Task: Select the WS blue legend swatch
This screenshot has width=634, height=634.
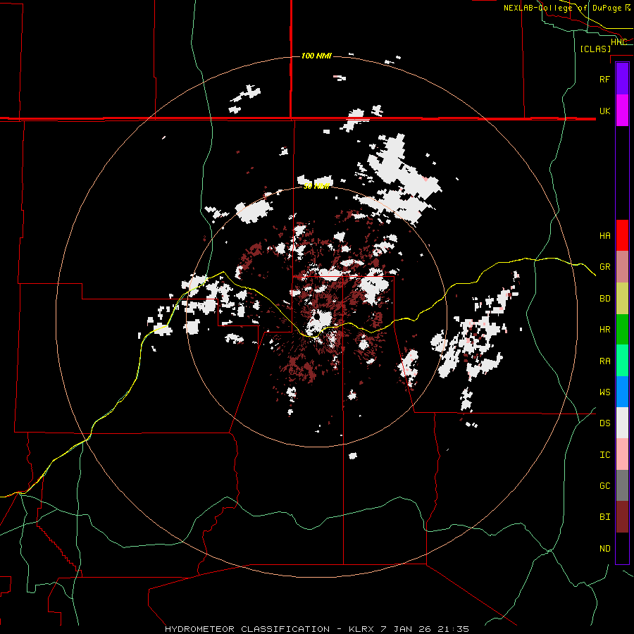Action: point(622,392)
